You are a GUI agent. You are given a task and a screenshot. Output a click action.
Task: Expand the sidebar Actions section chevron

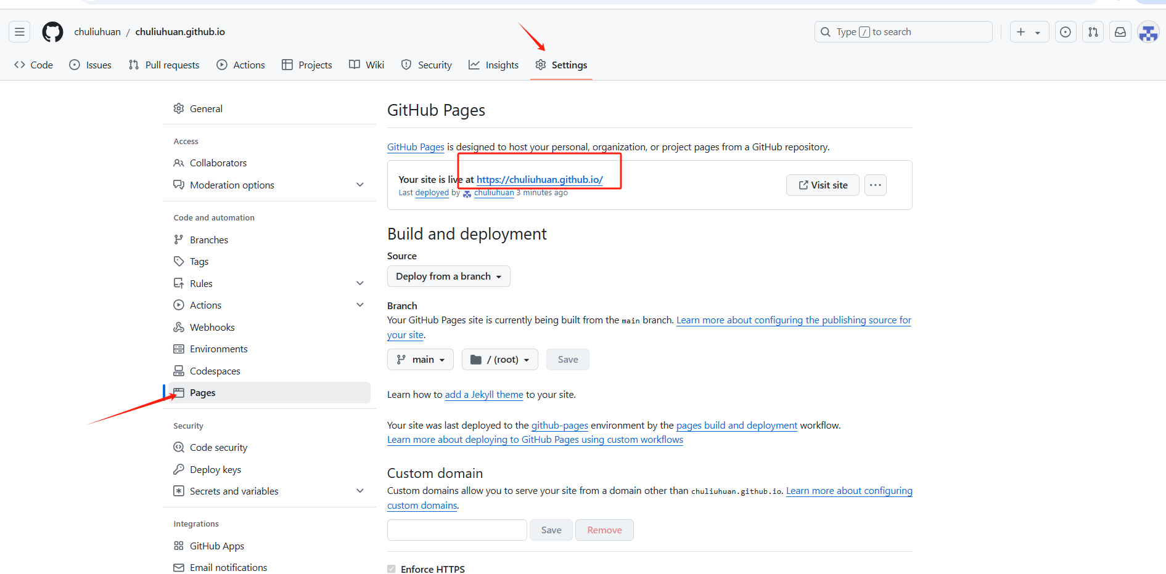360,305
